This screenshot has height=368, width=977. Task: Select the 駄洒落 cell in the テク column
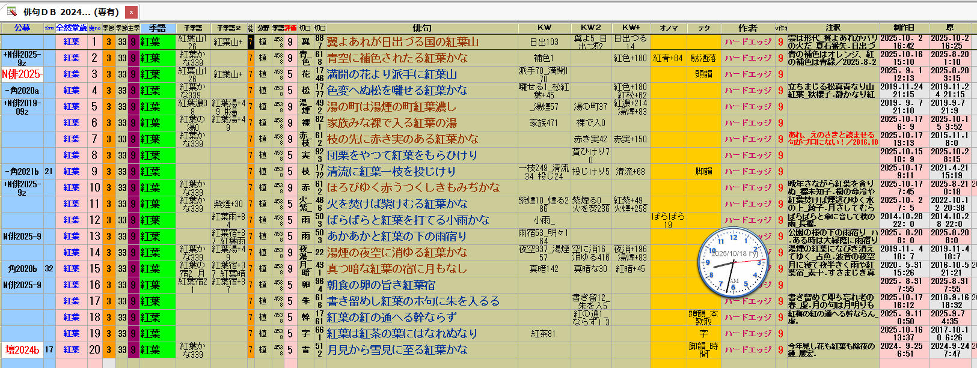tap(703, 58)
